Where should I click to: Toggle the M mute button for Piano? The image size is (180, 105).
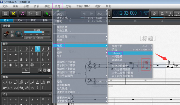pos(12,32)
